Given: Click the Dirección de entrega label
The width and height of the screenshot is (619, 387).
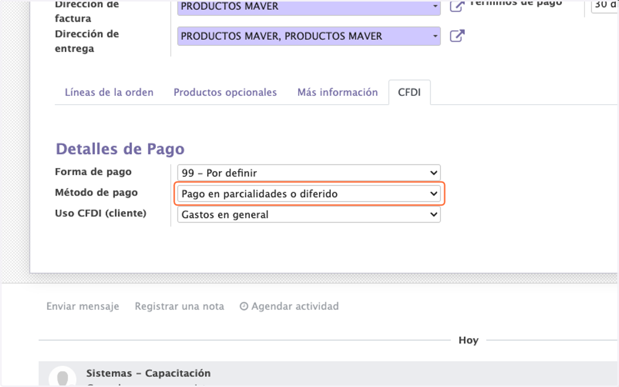Looking at the screenshot, I should tap(87, 41).
